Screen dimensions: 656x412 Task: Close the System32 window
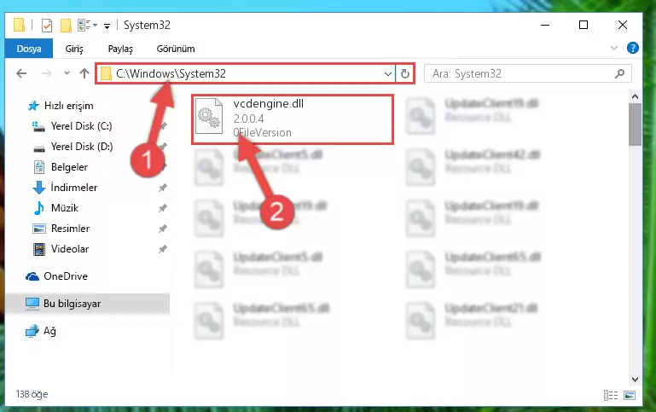tap(623, 25)
